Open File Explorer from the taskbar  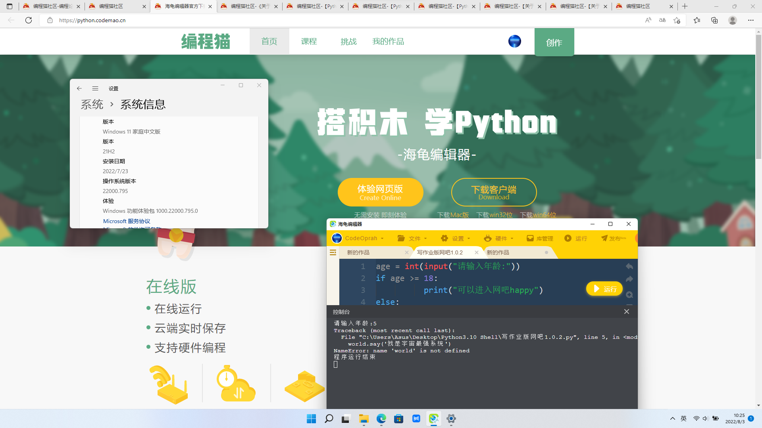click(364, 418)
